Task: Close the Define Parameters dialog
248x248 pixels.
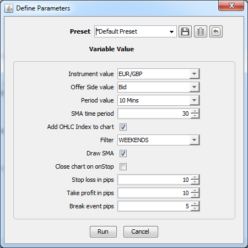Action: 231,6
